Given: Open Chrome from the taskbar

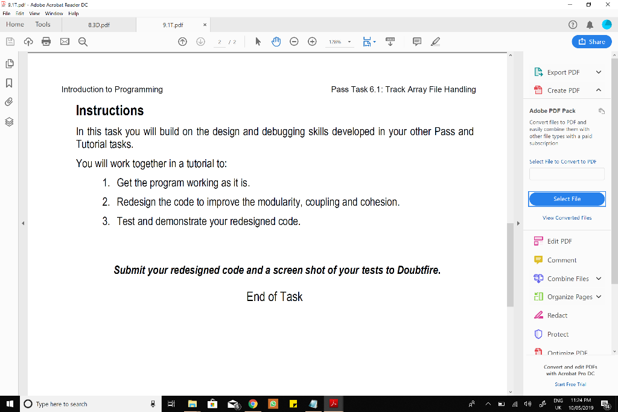Looking at the screenshot, I should click(253, 404).
